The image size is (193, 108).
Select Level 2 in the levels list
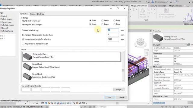(x=2, y=39)
